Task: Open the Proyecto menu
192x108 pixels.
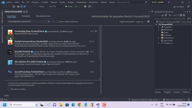Action: pos(35,2)
